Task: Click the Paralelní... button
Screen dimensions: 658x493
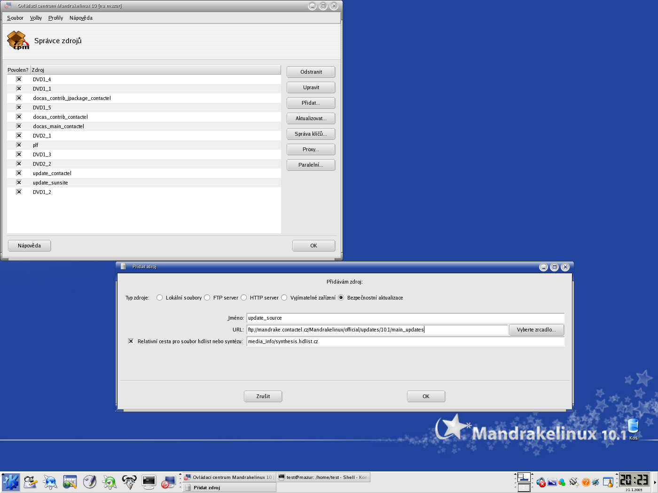Action: pos(311,165)
